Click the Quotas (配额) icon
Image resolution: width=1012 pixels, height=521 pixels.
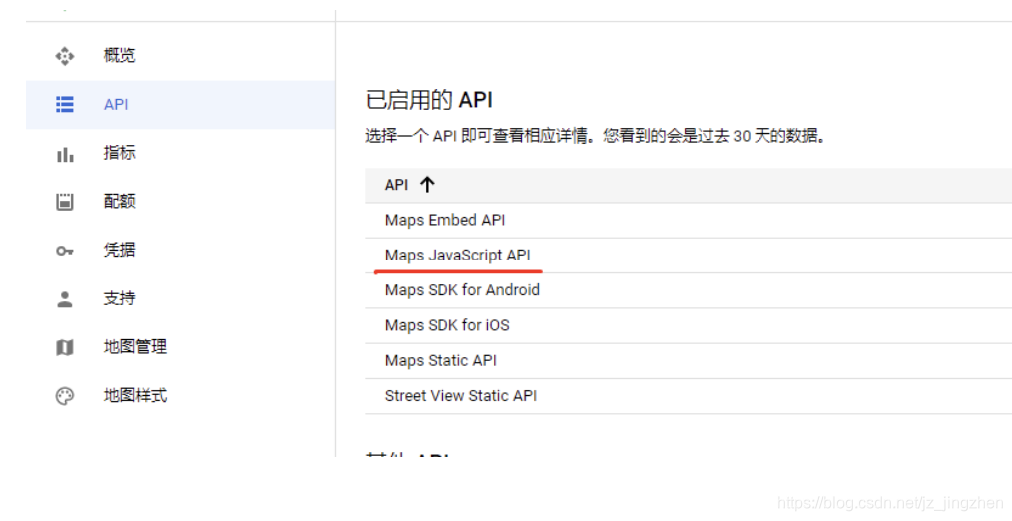pos(65,202)
